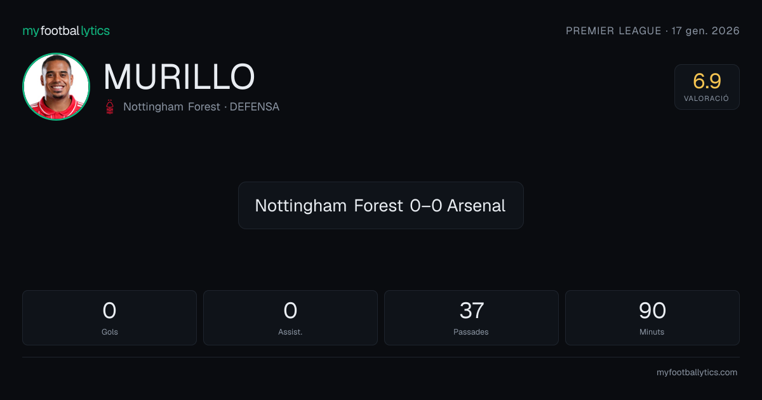
Task: Click the Nottingham Forest club crest icon
Action: [x=110, y=107]
